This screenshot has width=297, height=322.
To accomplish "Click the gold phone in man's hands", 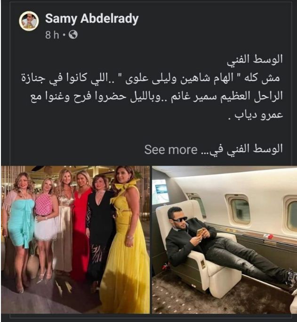I will point(201,233).
